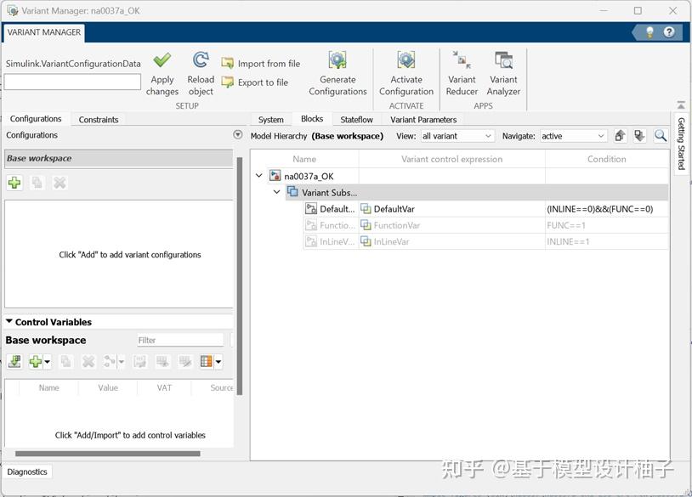The height and width of the screenshot is (497, 692).
Task: Switch to the Constraints tab
Action: pyautogui.click(x=99, y=120)
